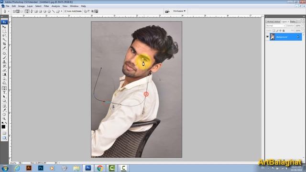Open the View menu
306x172 pixels.
65,6
